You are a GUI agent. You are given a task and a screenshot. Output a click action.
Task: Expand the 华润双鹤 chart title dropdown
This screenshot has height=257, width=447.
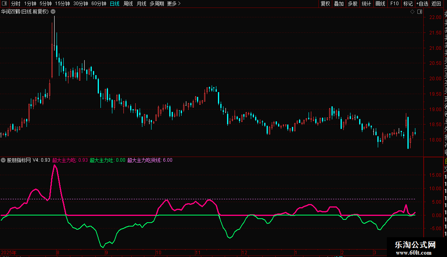53,12
